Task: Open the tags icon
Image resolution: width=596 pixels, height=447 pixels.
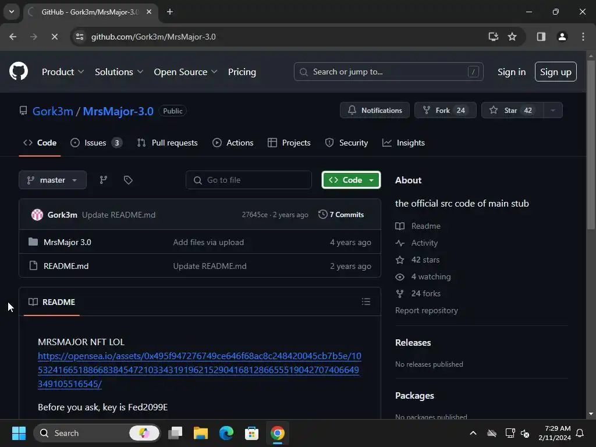Action: click(x=128, y=180)
